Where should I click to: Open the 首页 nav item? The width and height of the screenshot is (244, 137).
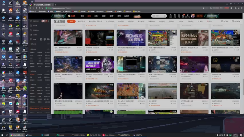82,16
